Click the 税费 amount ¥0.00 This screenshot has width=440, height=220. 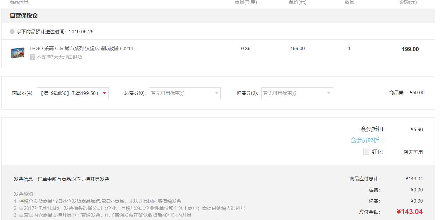(x=417, y=201)
